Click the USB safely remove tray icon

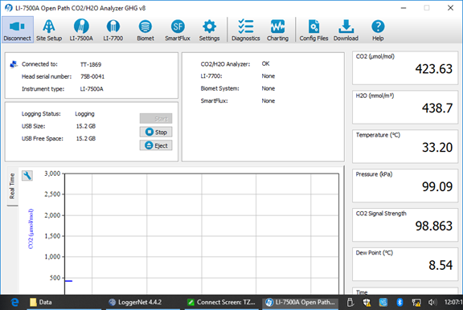350,302
